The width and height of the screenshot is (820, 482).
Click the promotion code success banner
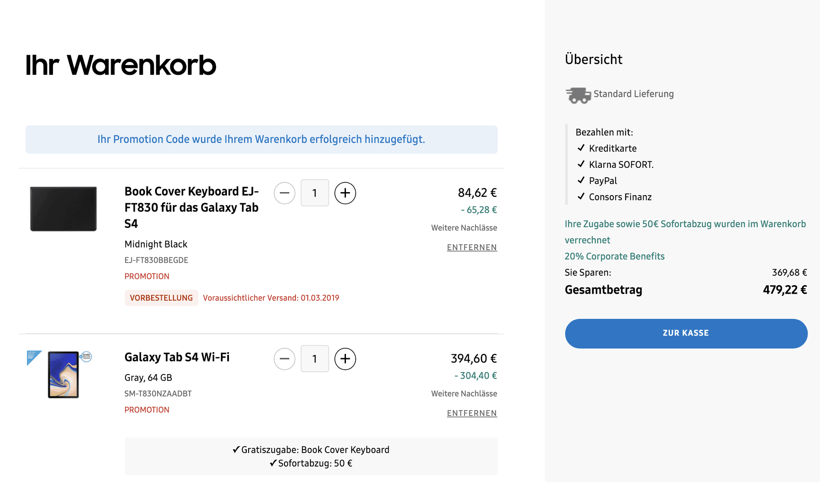tap(261, 140)
